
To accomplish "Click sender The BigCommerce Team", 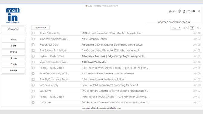I will (54, 79).
